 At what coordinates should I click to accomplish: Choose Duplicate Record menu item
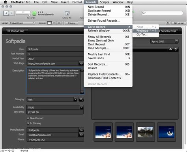(108, 11)
